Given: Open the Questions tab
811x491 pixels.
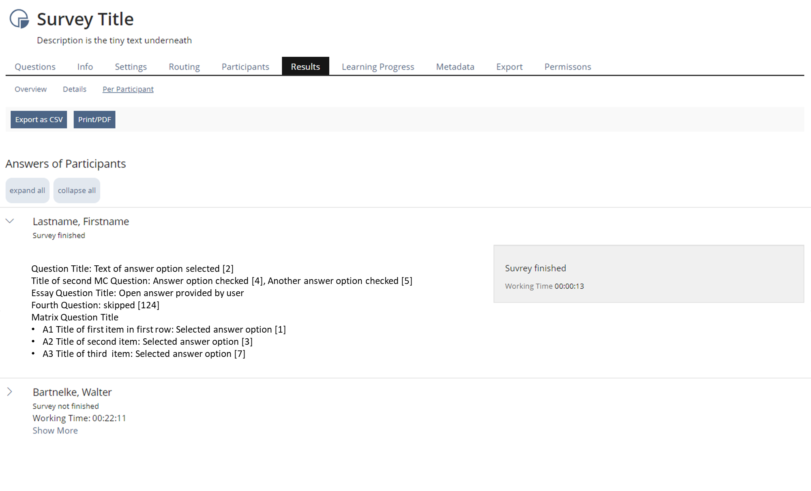Looking at the screenshot, I should coord(35,67).
